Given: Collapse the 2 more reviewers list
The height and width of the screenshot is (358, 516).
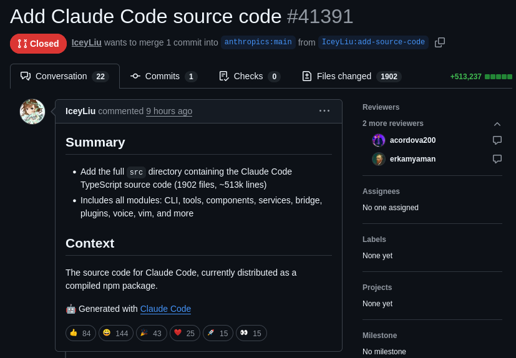Looking at the screenshot, I should (x=497, y=124).
